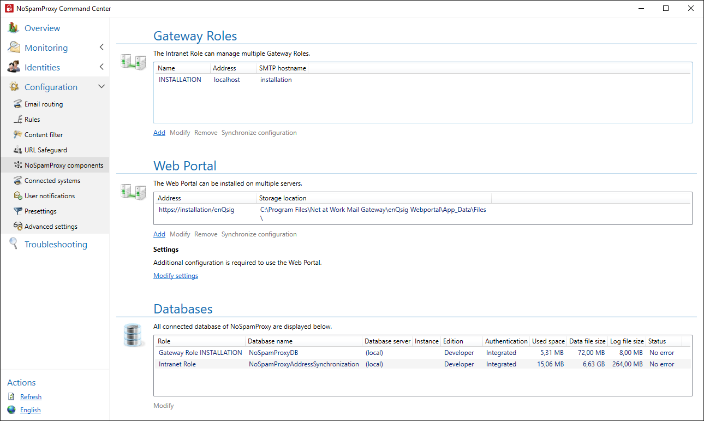Sort by SMTP hostname column header
The height and width of the screenshot is (421, 704).
coord(282,68)
